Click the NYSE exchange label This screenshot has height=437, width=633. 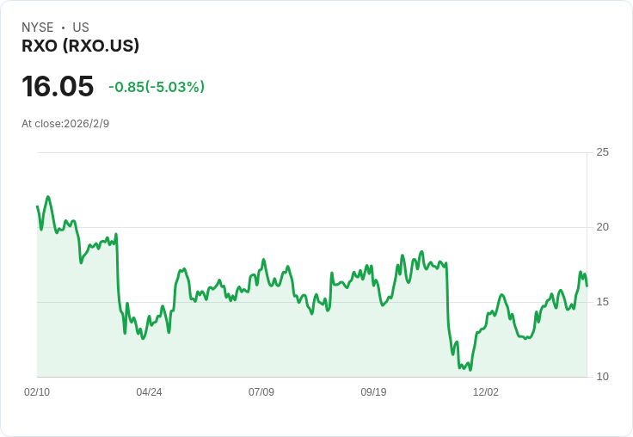(x=37, y=28)
